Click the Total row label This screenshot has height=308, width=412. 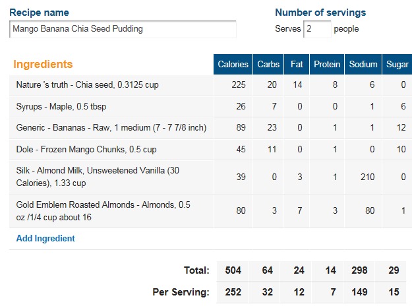tap(196, 269)
